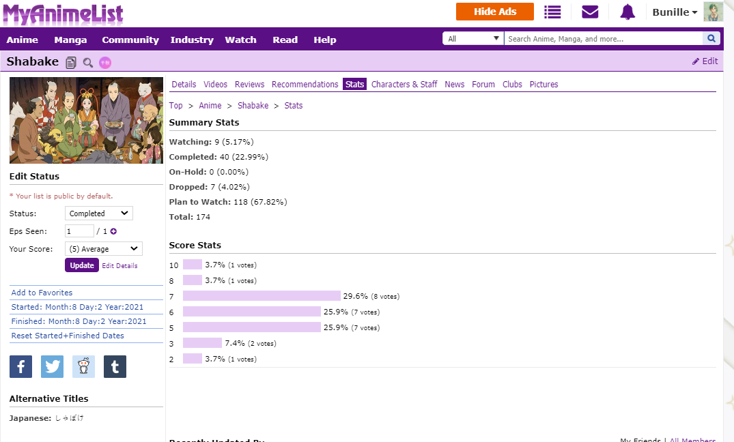
Task: Expand the Bunille user menu
Action: (675, 12)
